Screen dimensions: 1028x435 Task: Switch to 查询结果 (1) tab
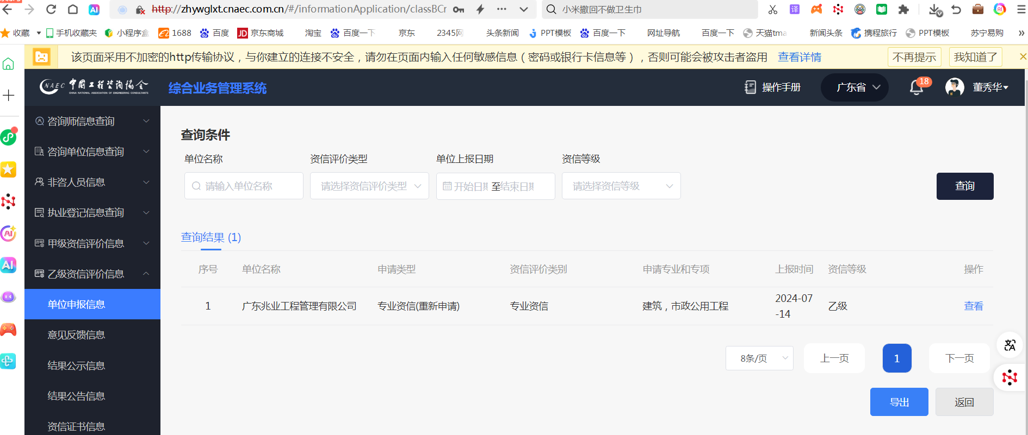click(x=211, y=237)
